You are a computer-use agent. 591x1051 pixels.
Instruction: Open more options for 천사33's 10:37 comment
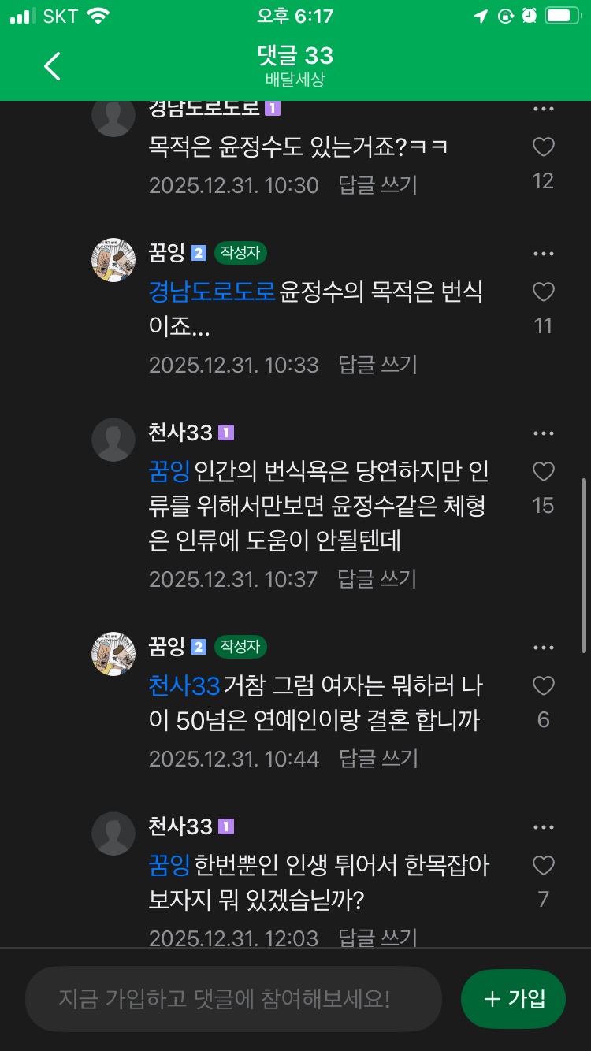[544, 433]
